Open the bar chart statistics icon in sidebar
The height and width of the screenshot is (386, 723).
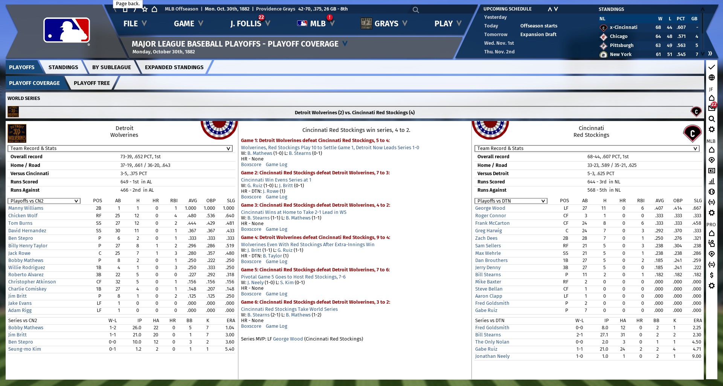[x=711, y=181]
